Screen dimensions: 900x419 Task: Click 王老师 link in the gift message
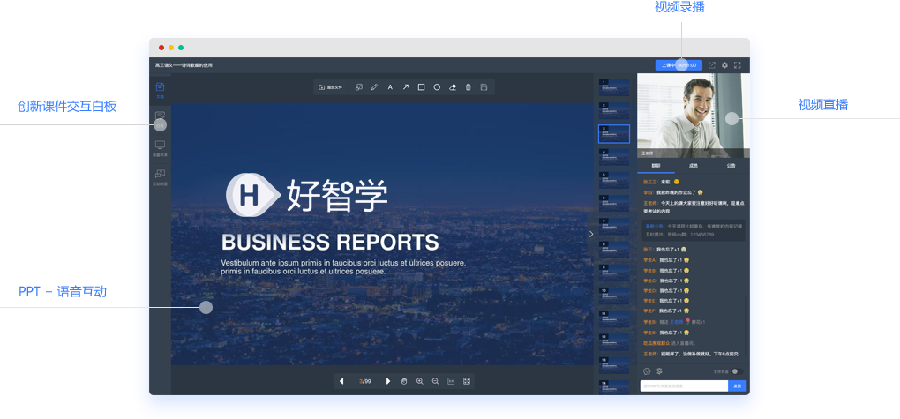point(677,322)
